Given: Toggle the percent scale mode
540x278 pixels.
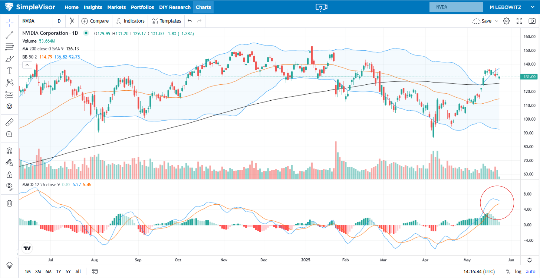Looking at the screenshot, I should click(x=508, y=271).
